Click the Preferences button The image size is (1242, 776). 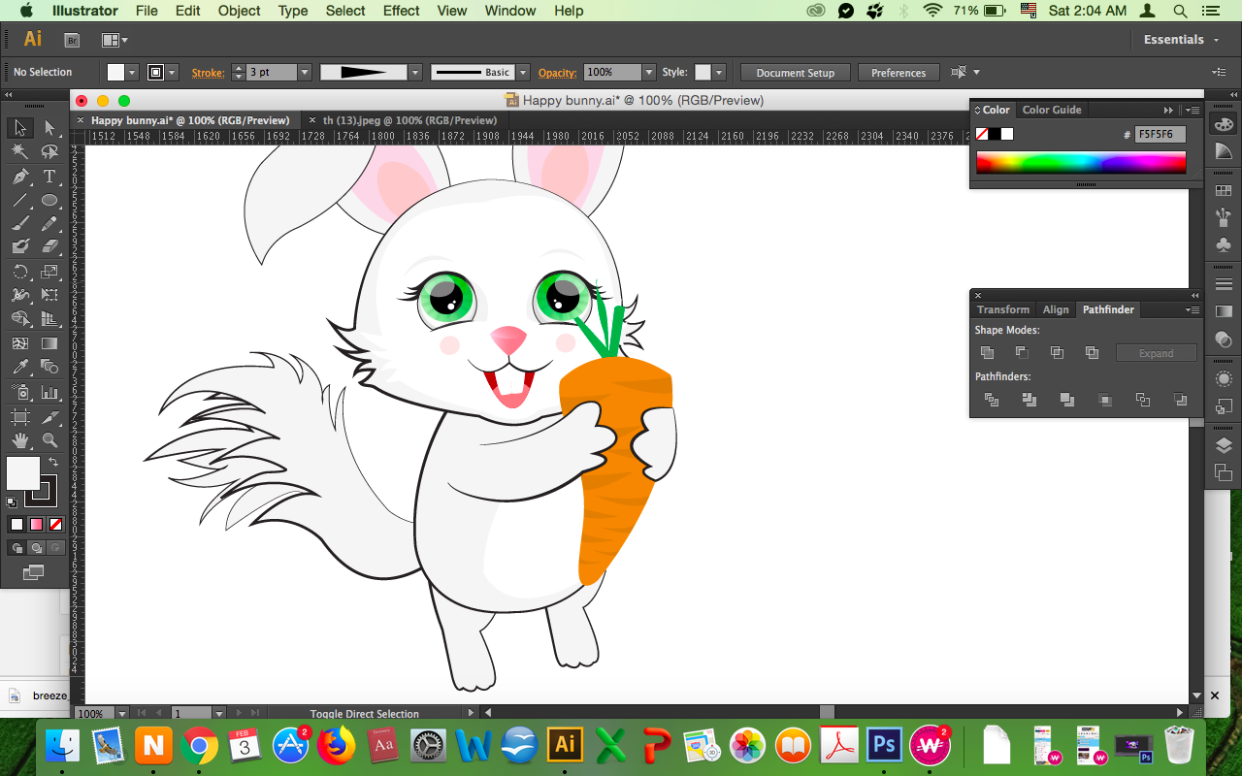(x=899, y=73)
